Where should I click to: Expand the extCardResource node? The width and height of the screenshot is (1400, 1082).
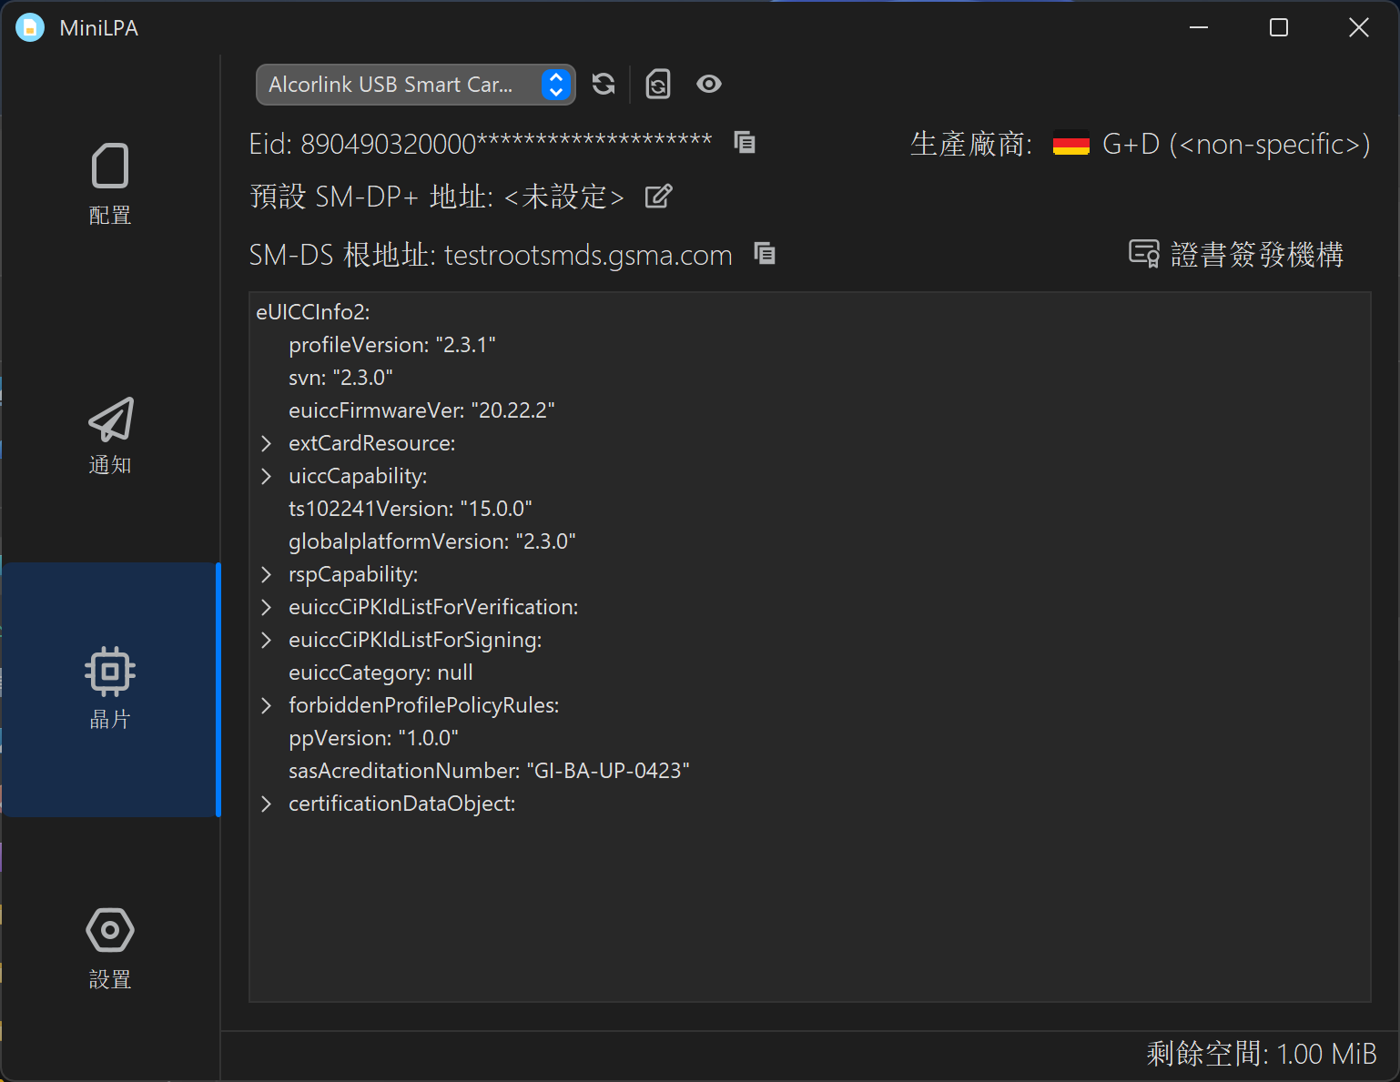(266, 443)
